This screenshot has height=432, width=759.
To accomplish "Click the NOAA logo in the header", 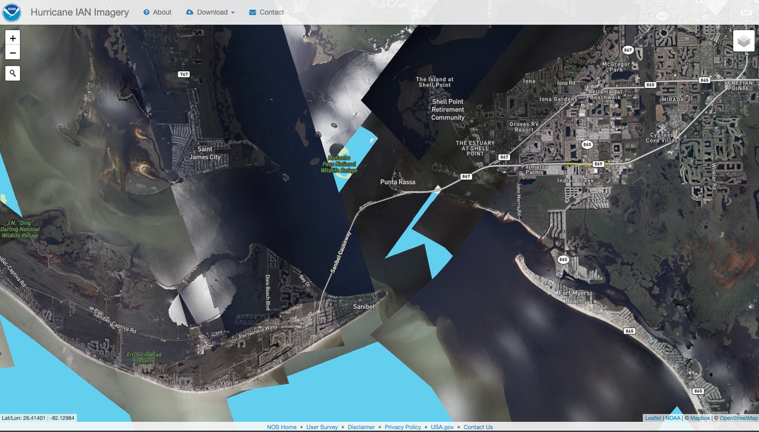I will [x=11, y=12].
